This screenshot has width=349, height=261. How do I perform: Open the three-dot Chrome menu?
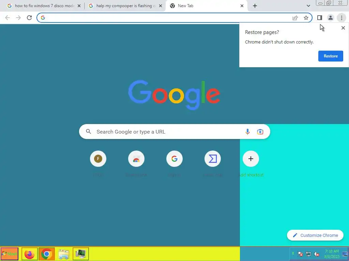click(x=342, y=18)
